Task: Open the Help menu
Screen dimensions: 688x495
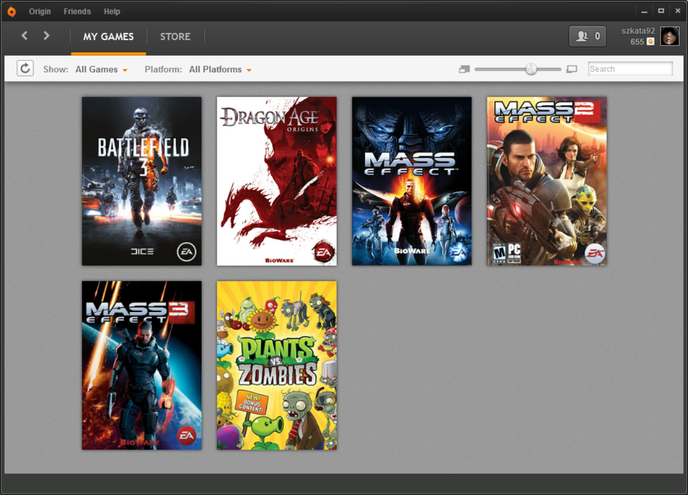Action: pos(112,11)
